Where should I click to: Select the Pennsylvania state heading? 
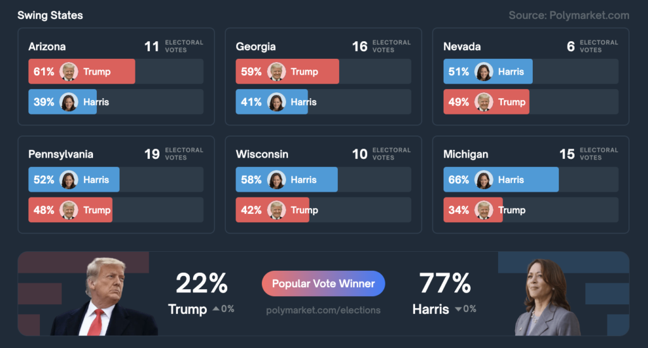tap(61, 154)
